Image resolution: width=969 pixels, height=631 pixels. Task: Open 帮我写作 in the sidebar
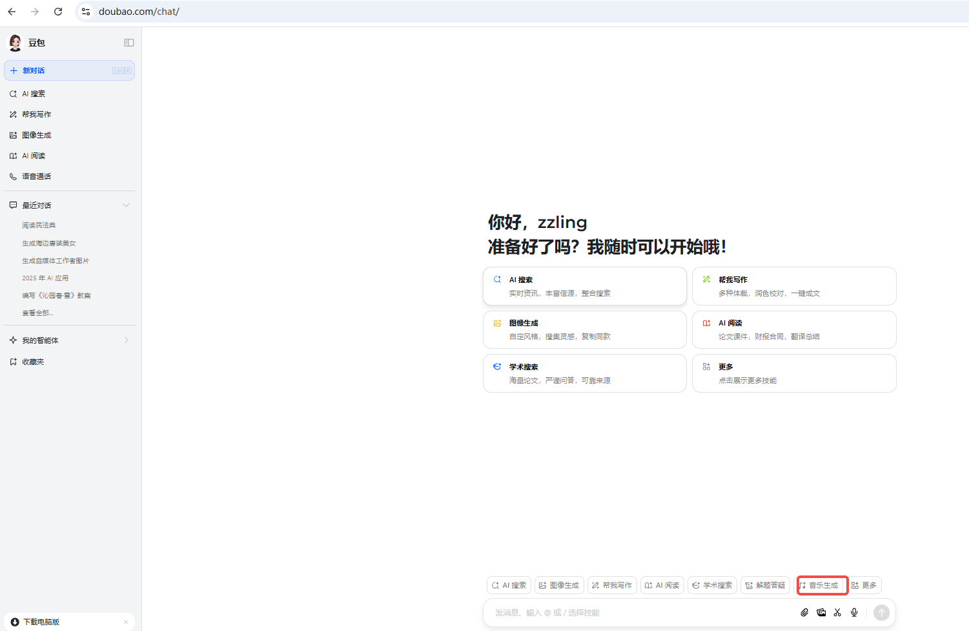tap(69, 114)
